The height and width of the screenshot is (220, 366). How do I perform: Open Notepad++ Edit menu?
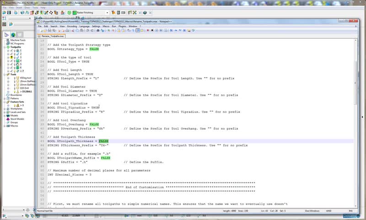(46, 26)
